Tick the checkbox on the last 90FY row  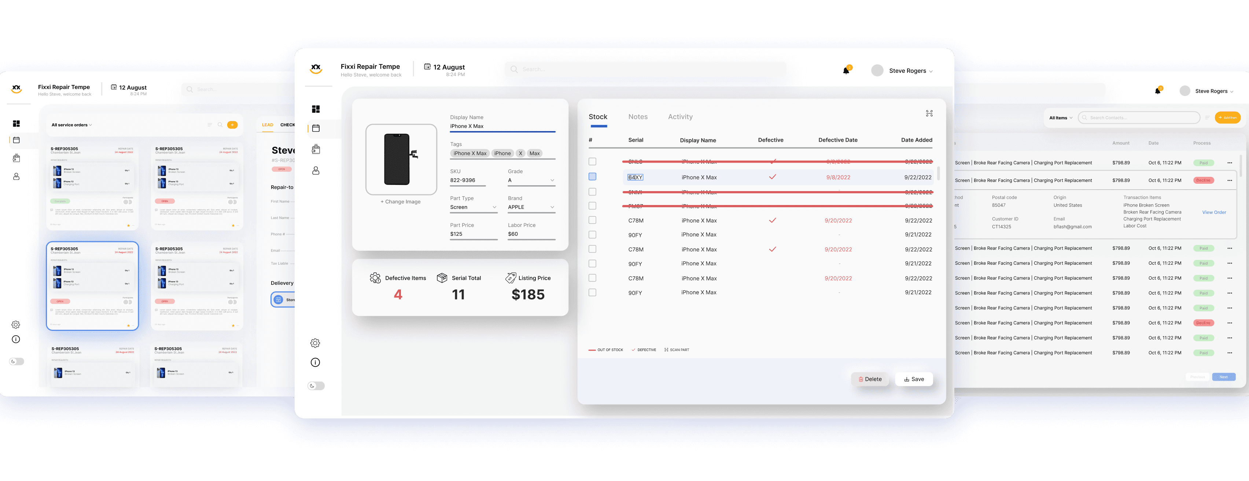592,292
